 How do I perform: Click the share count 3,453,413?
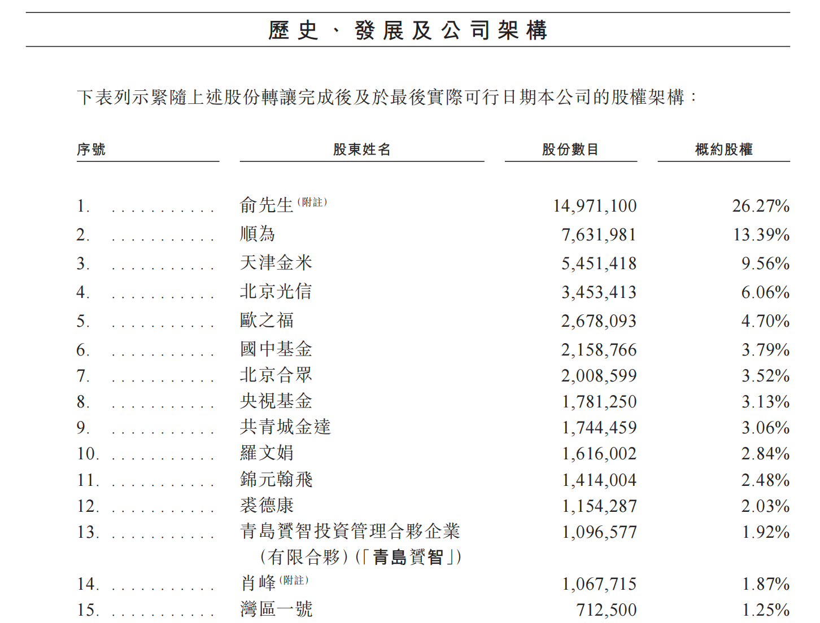(599, 292)
